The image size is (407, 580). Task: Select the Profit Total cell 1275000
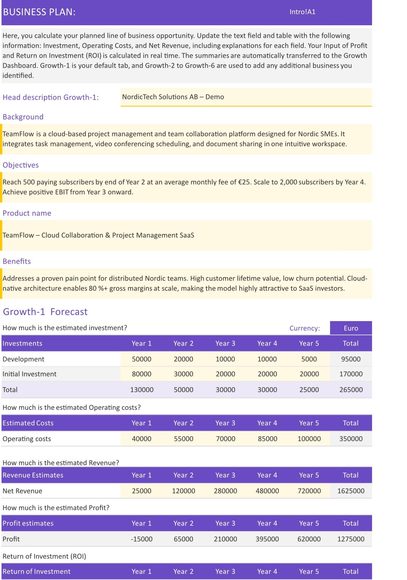pos(351,539)
